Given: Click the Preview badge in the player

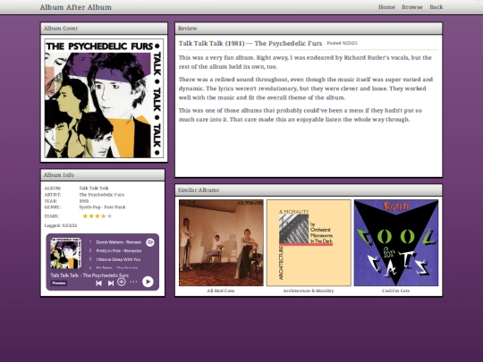Looking at the screenshot, I should pyautogui.click(x=59, y=282).
